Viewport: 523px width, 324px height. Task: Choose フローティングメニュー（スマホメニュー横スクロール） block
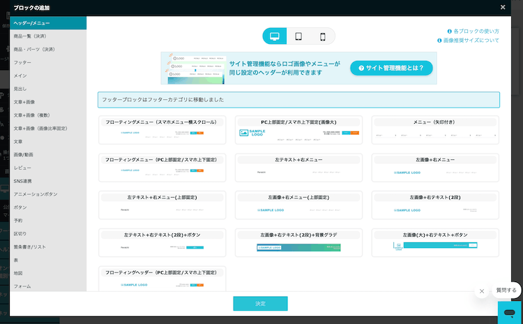coord(162,130)
